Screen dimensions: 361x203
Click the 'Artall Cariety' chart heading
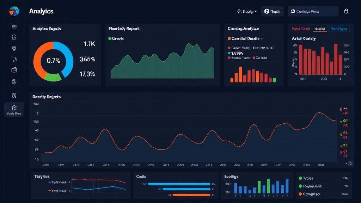304,38
